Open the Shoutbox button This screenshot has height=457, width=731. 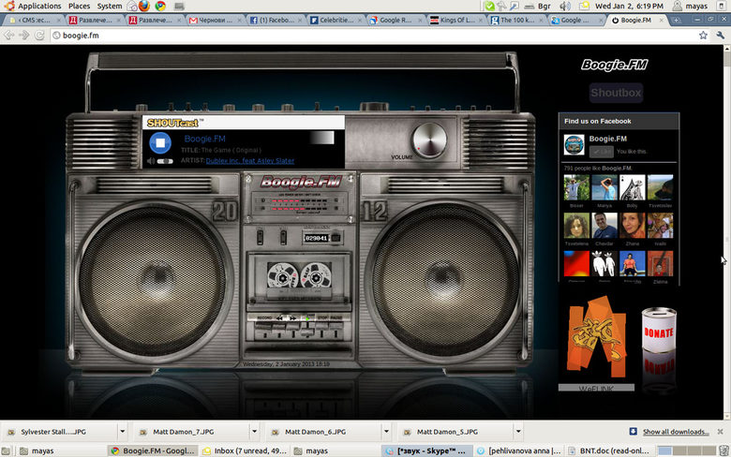[616, 93]
